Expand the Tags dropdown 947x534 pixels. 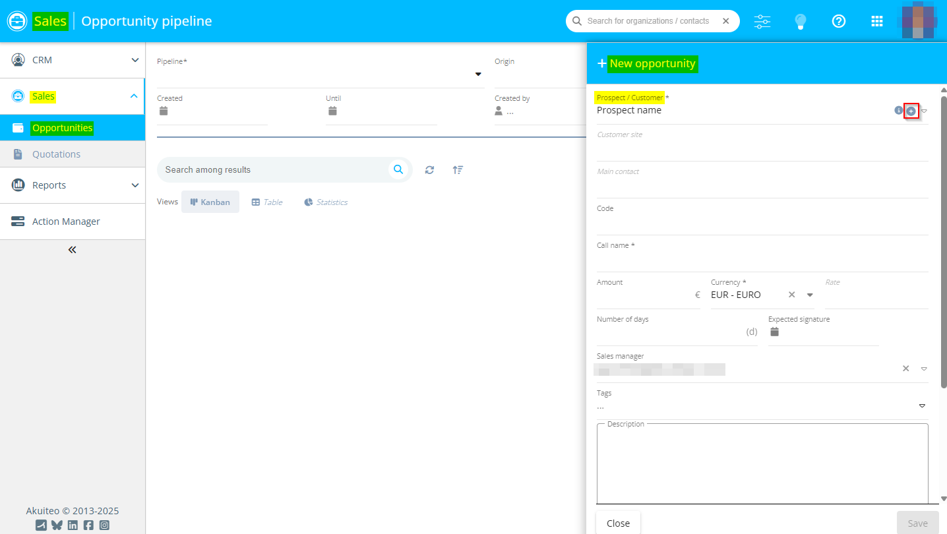pos(922,405)
